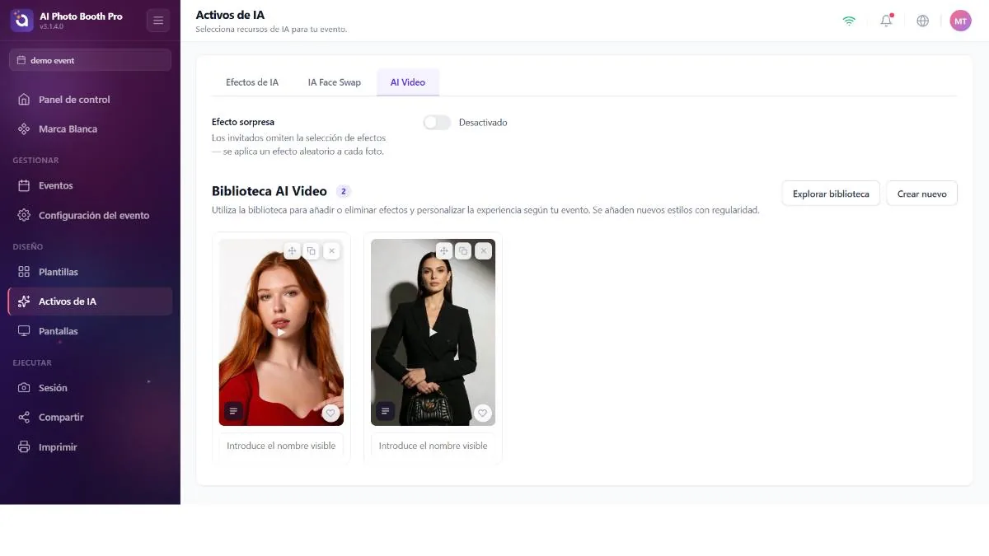Remove redhead video with X icon
989x556 pixels.
331,250
